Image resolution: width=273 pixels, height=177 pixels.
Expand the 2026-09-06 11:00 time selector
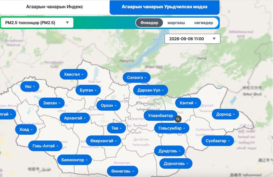193,39
